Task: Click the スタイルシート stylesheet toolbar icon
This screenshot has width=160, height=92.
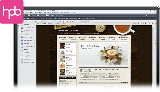Action: (46, 18)
